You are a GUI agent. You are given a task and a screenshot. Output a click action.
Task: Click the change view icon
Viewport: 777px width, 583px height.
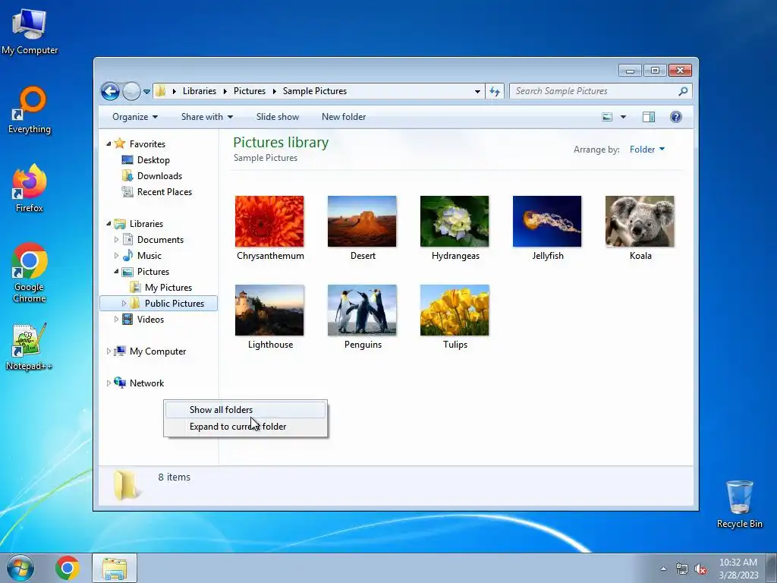[607, 117]
